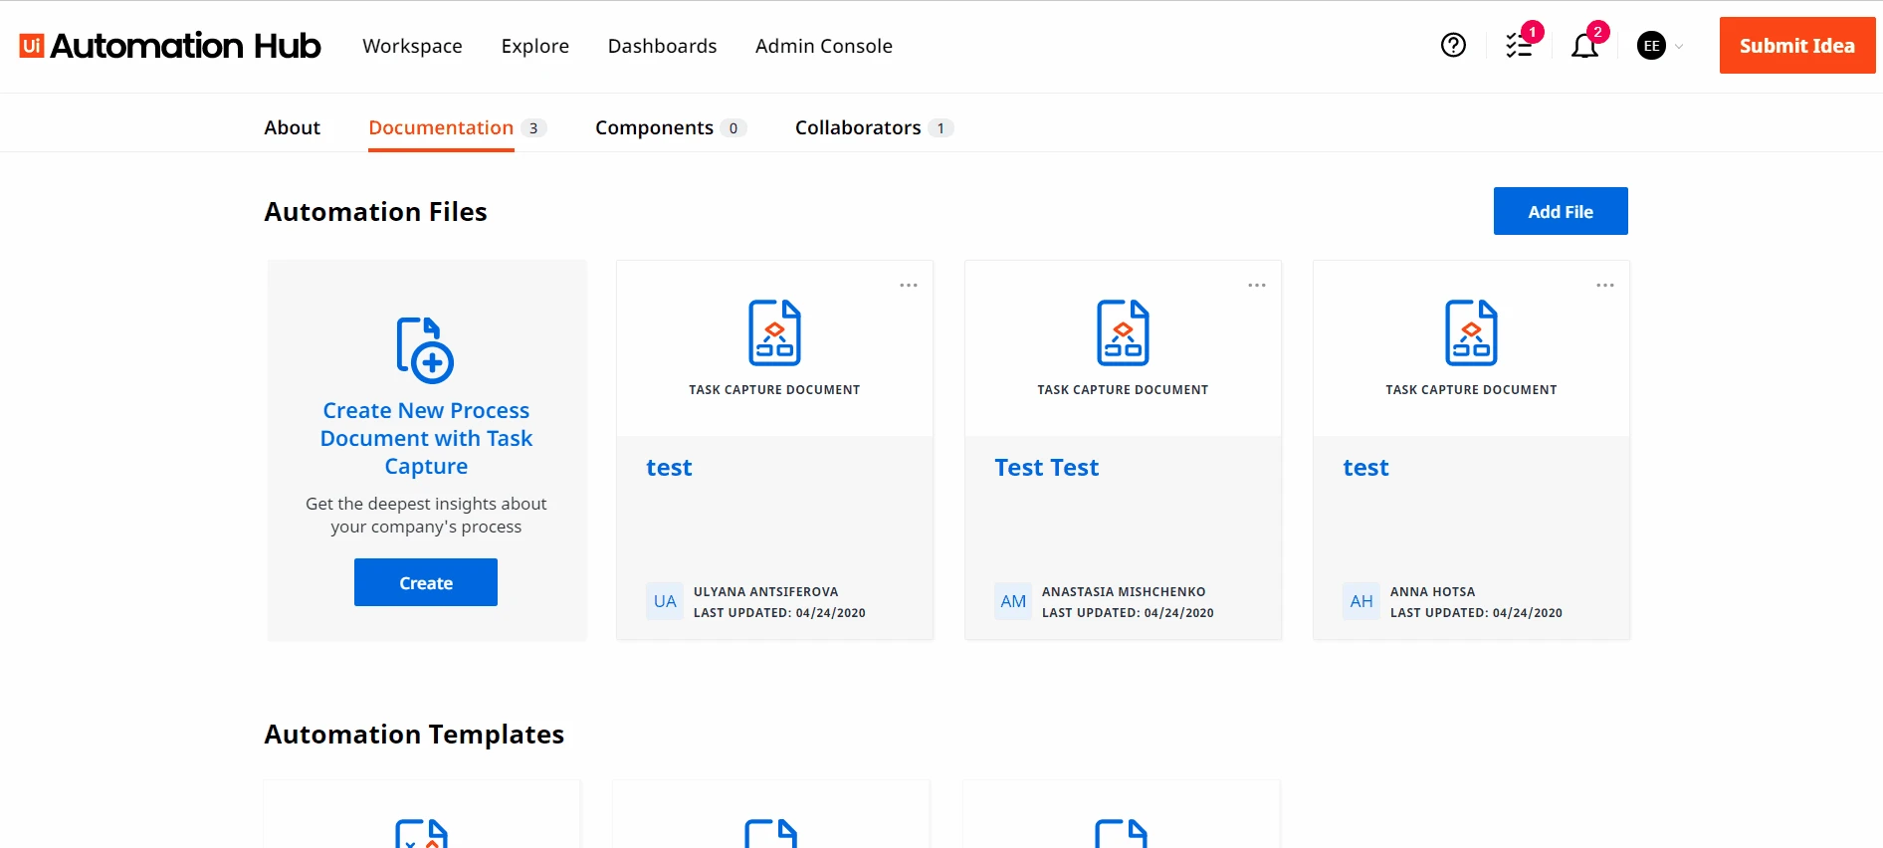Open the Explore menu
The image size is (1883, 848).
click(x=535, y=46)
